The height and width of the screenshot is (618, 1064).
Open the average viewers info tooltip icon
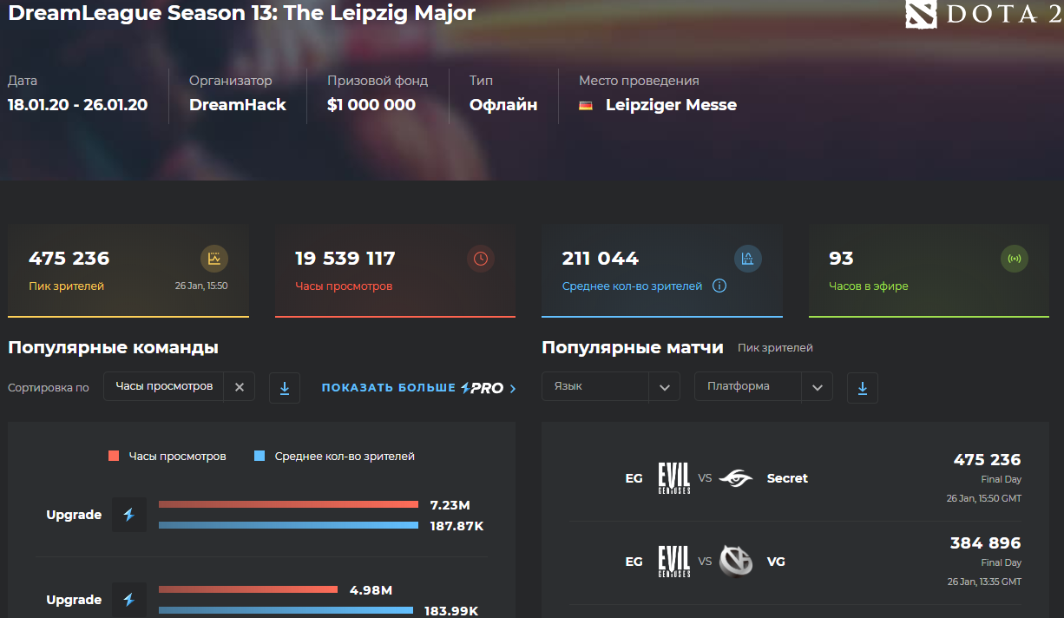[x=719, y=286]
